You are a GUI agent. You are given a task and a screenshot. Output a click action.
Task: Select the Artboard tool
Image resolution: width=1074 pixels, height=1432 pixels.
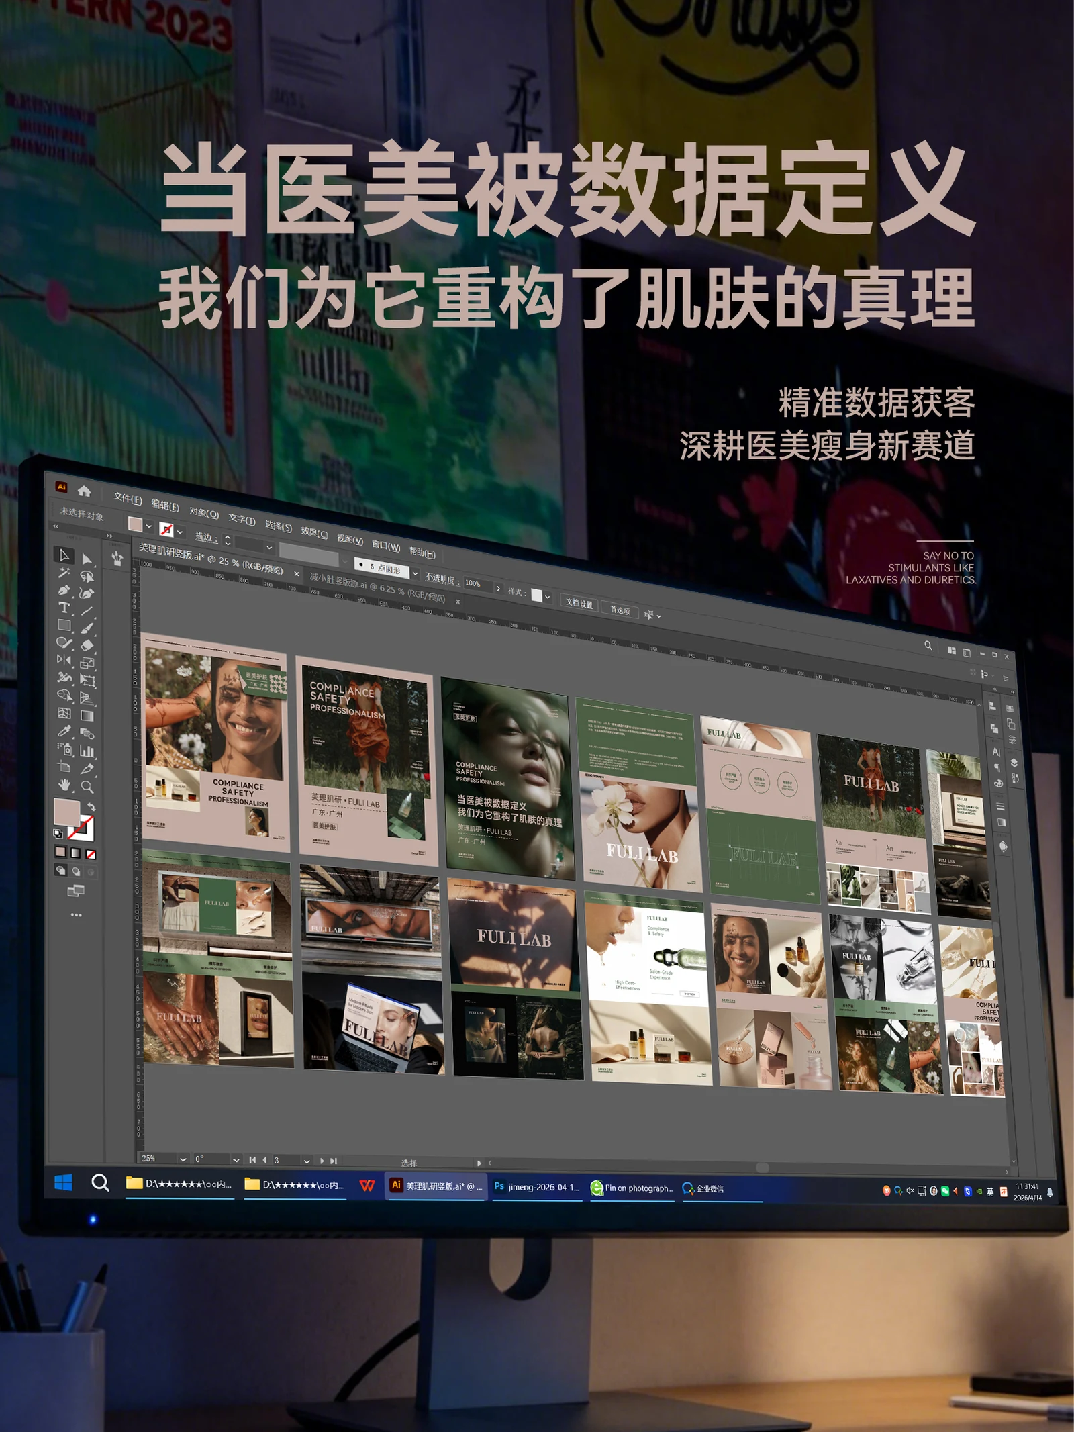point(64,767)
